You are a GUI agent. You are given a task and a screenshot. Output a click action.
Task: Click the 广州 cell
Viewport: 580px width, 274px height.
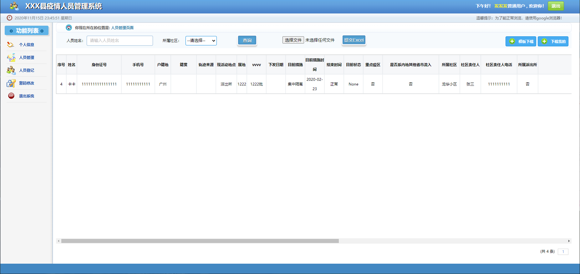coord(163,84)
